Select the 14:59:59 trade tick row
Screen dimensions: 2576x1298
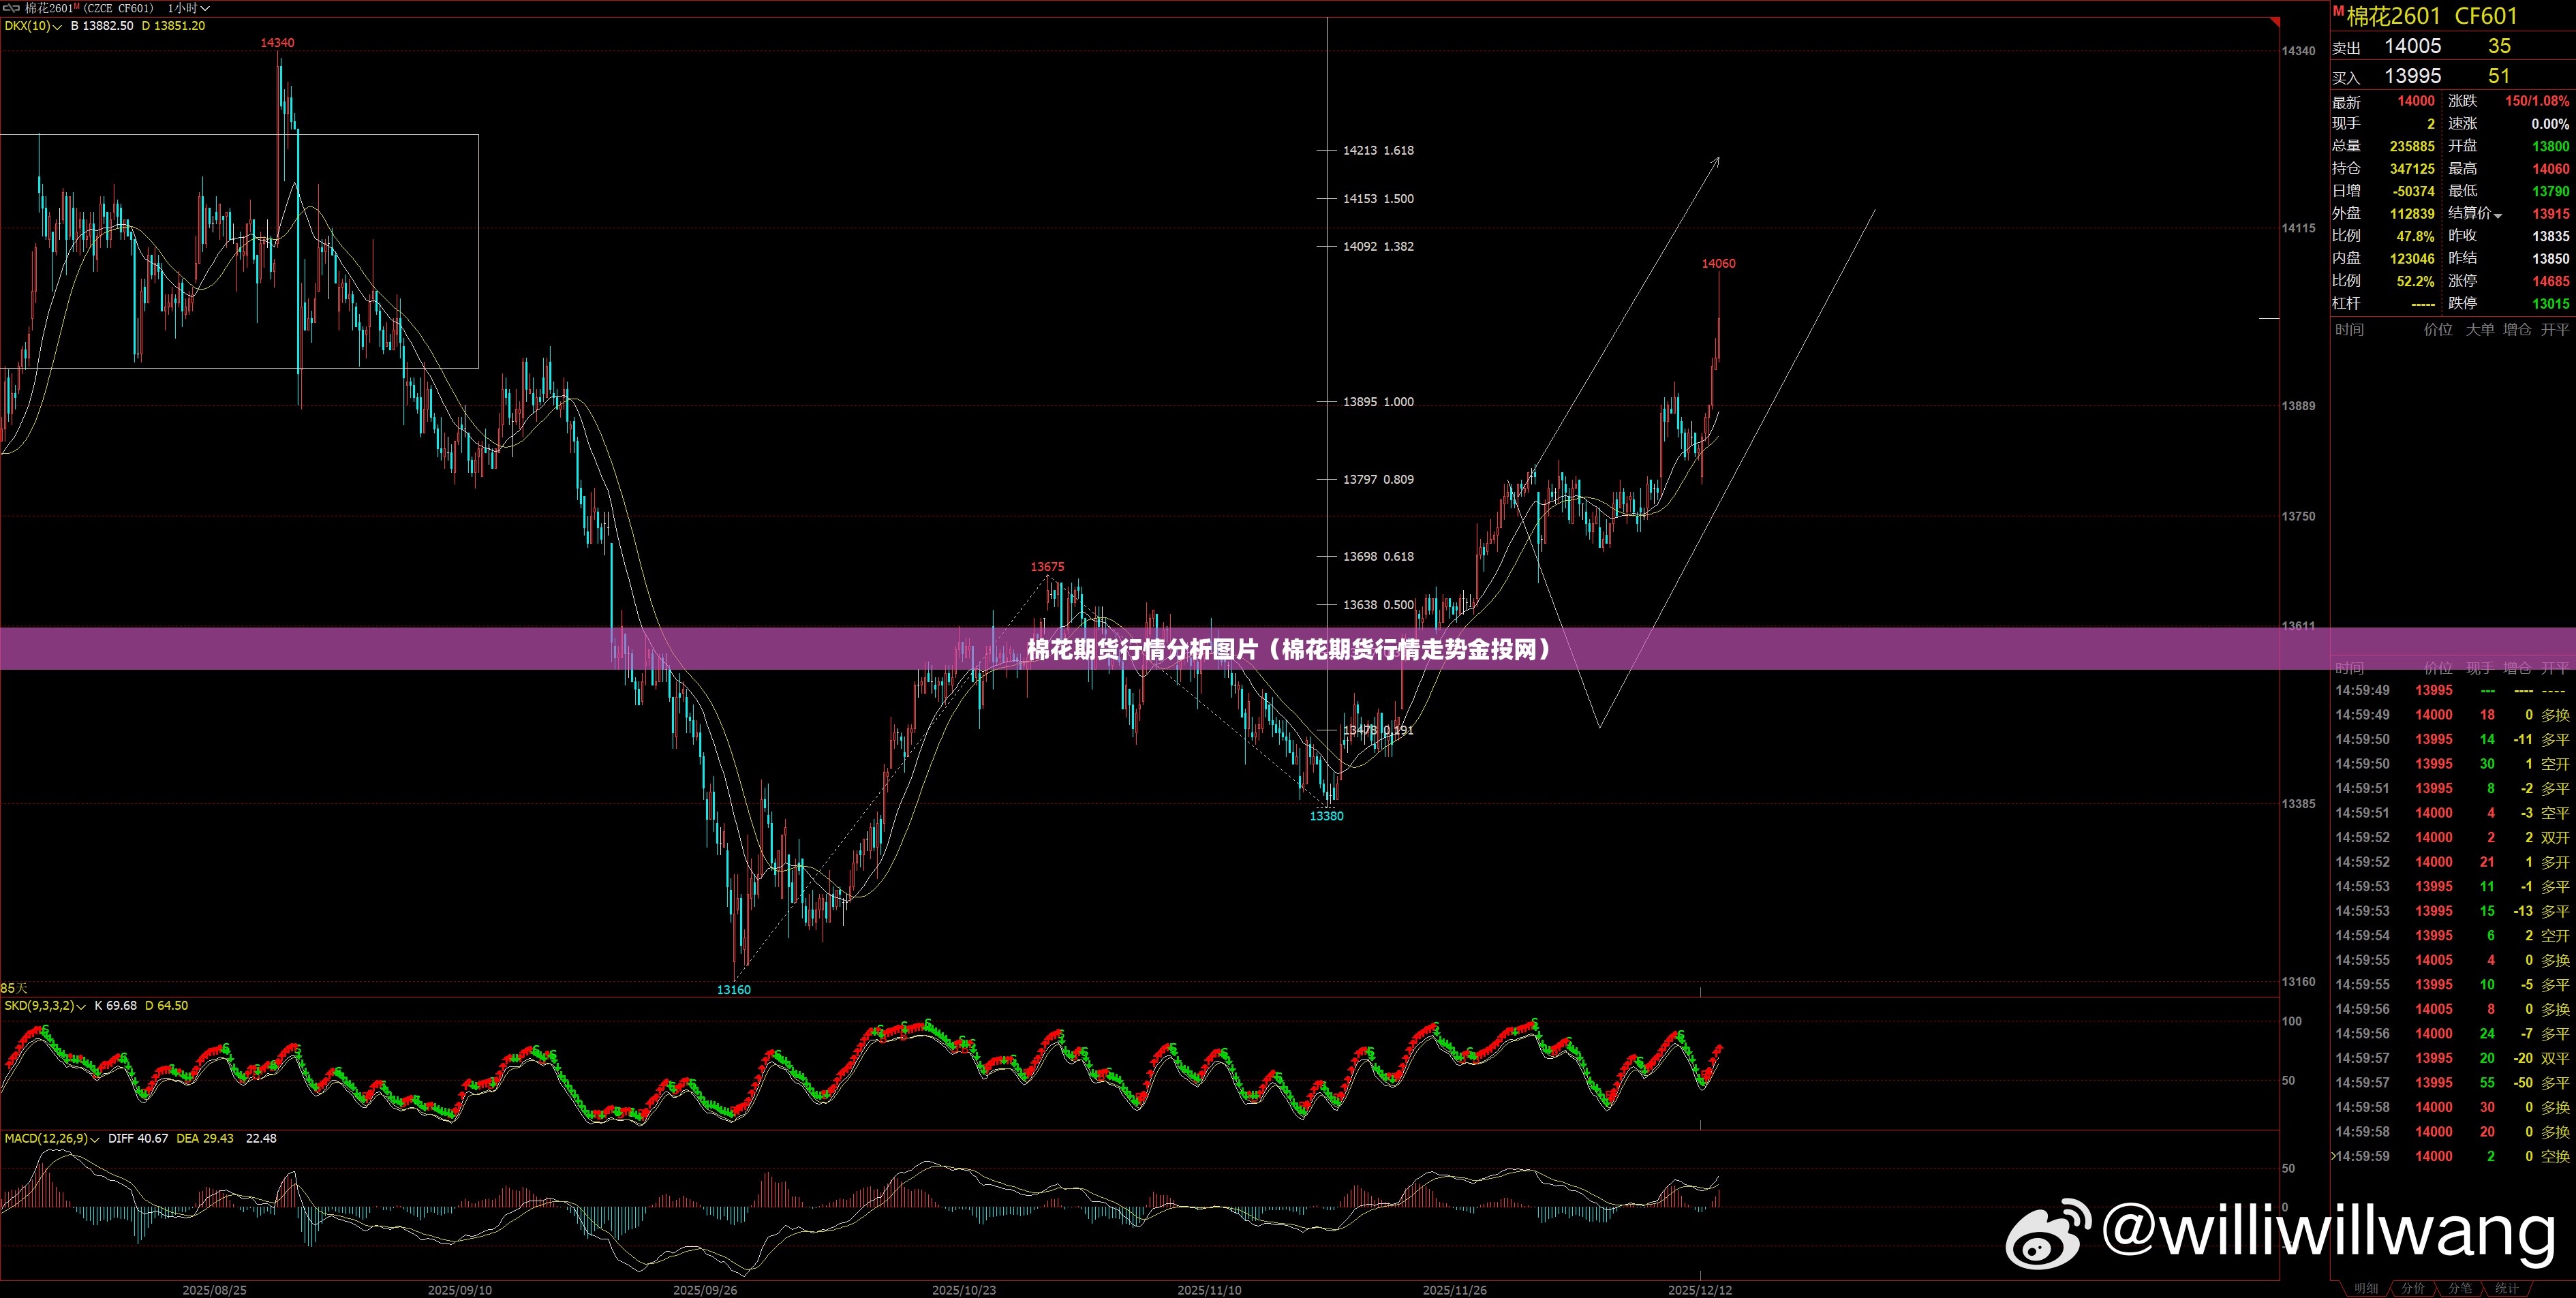pyautogui.click(x=2452, y=1156)
